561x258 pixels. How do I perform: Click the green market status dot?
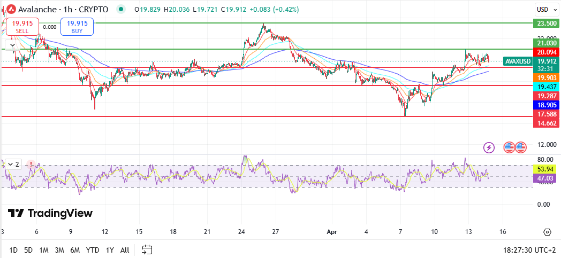pos(122,10)
